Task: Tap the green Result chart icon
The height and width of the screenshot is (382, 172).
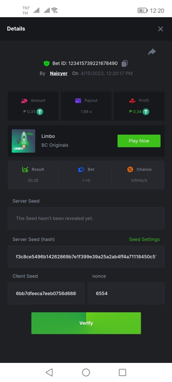Action: click(x=25, y=169)
